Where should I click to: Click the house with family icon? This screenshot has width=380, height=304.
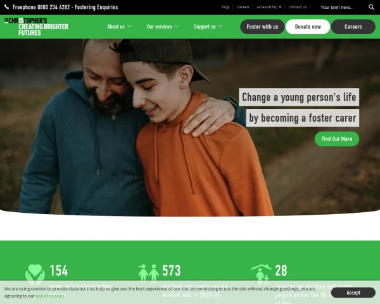coord(261,274)
